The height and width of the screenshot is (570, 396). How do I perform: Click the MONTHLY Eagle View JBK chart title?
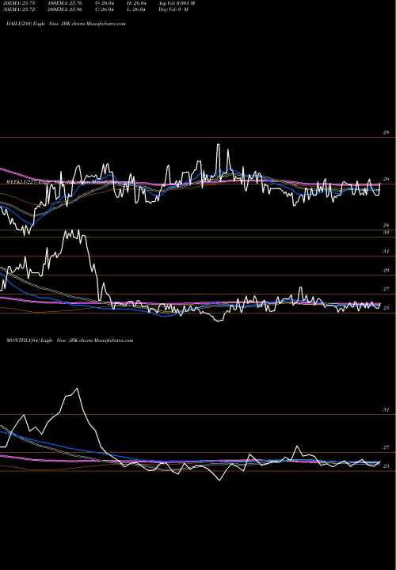point(70,340)
